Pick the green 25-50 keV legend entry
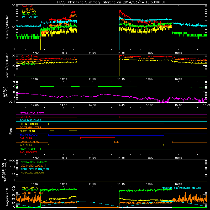210x210 pixels. [29, 14]
